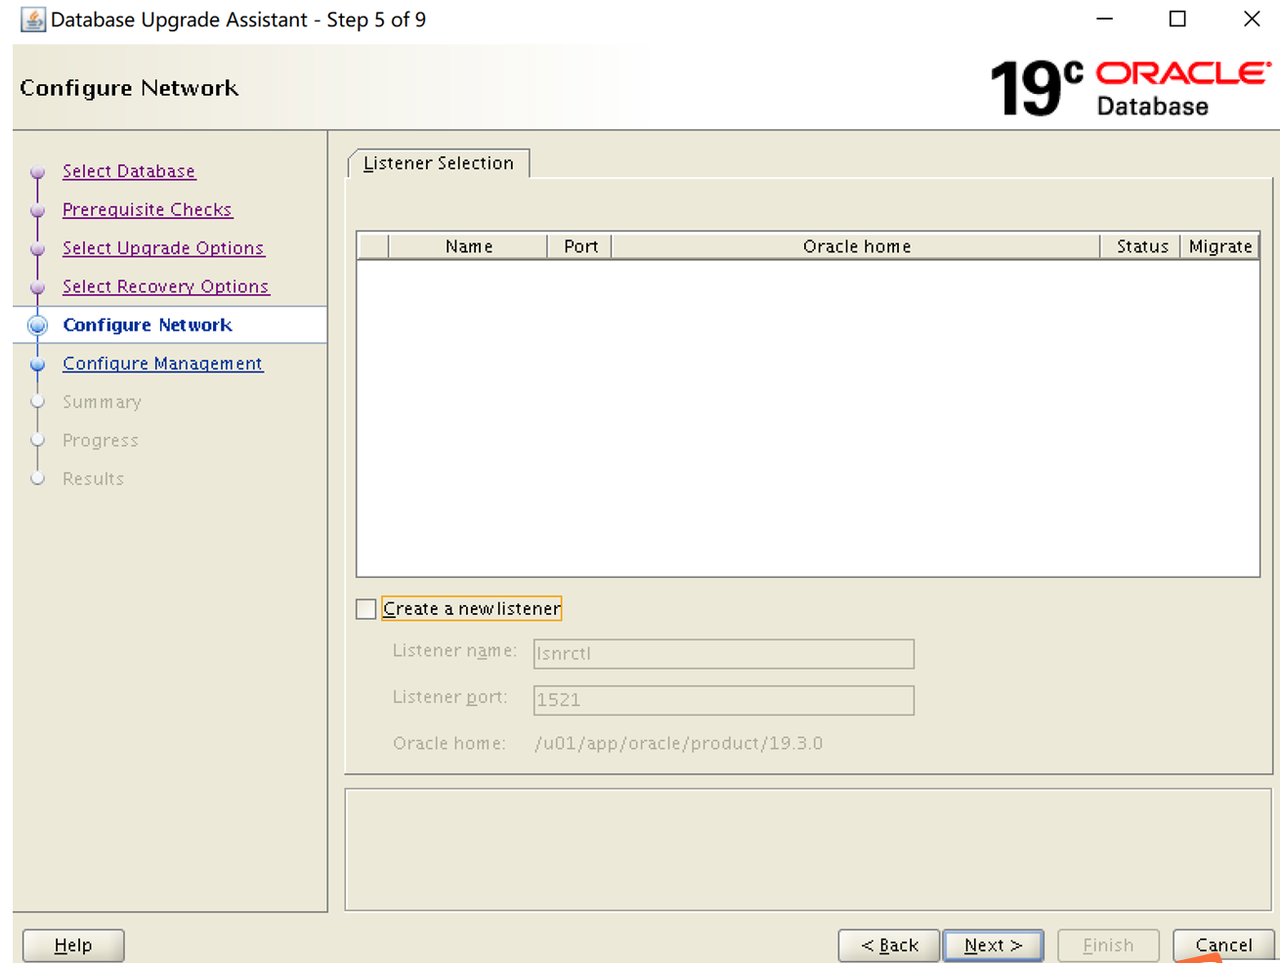Click the Status column header
The height and width of the screenshot is (963, 1280).
[x=1141, y=246]
